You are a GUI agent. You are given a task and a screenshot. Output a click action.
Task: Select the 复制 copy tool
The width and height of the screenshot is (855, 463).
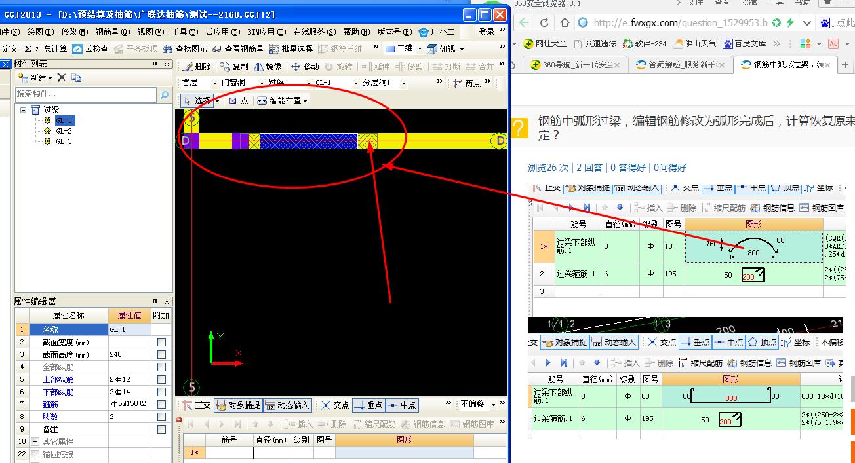pos(234,66)
